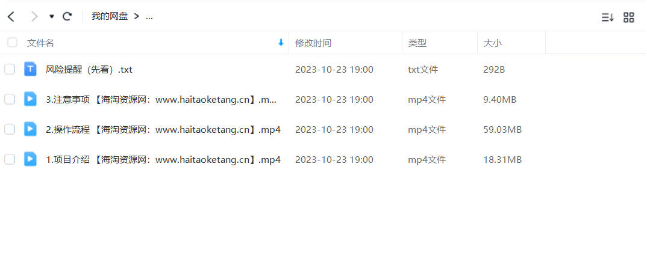Screen dimensions: 647x259
Task: Switch to grid view layout
Action: click(x=629, y=17)
